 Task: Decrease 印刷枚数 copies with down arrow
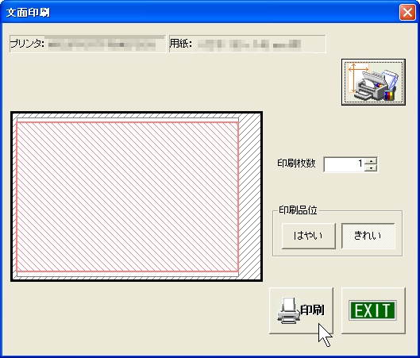[372, 168]
